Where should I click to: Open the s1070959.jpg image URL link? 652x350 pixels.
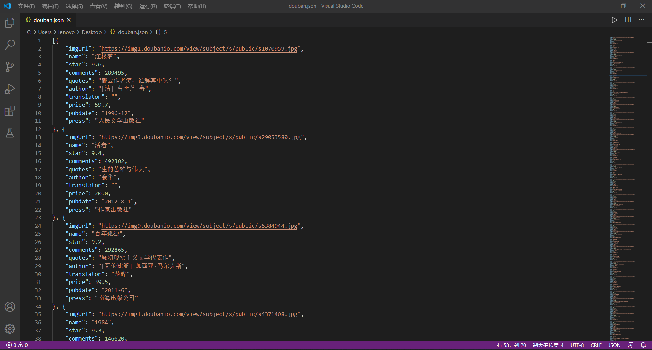(199, 48)
